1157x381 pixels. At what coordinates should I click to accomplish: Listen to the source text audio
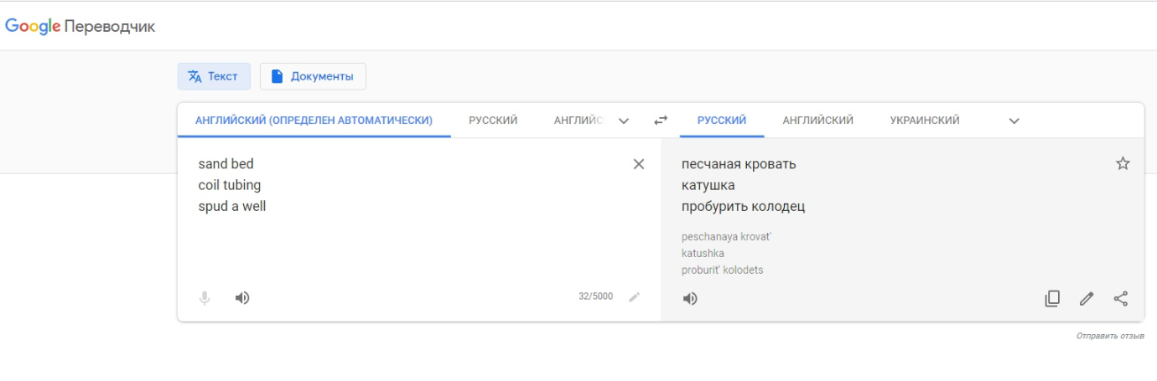tap(242, 298)
